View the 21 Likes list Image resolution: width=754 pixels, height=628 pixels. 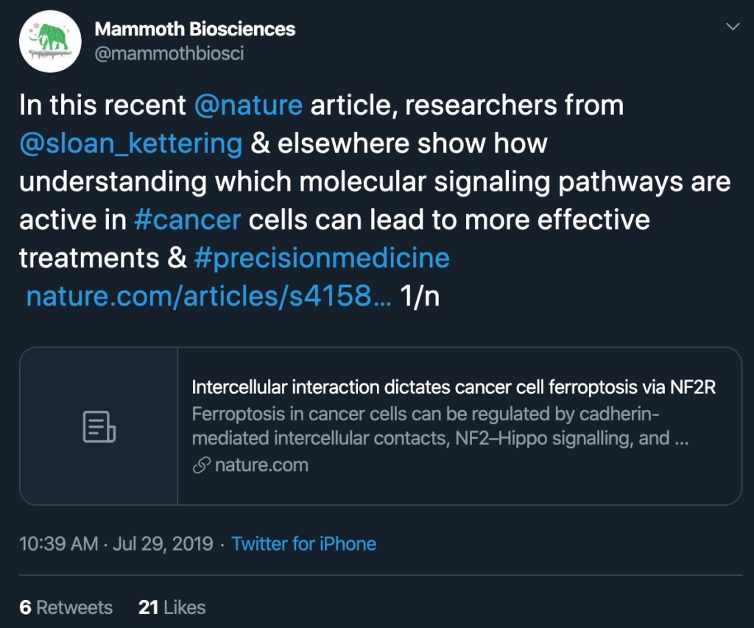tap(172, 607)
